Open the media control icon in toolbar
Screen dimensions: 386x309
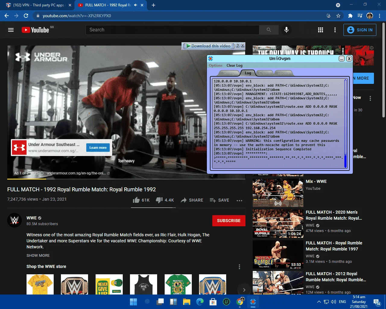click(x=360, y=16)
